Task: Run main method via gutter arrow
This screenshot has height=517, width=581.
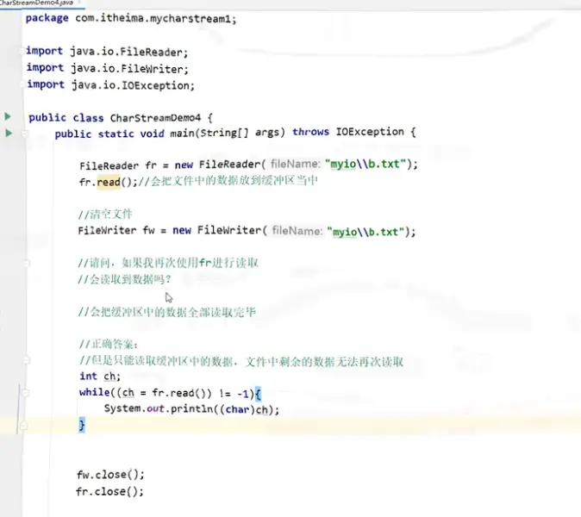Action: pos(8,133)
